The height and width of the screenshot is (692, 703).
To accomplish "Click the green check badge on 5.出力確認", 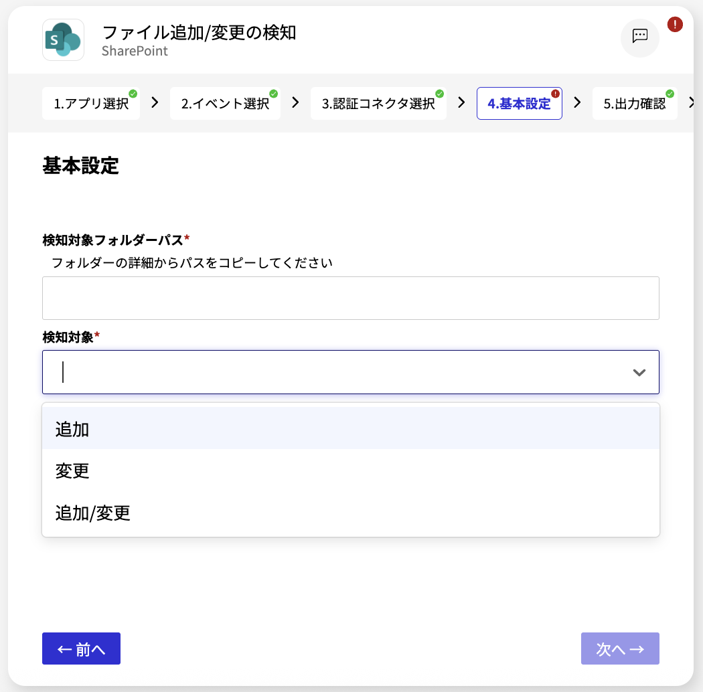I will coord(670,94).
